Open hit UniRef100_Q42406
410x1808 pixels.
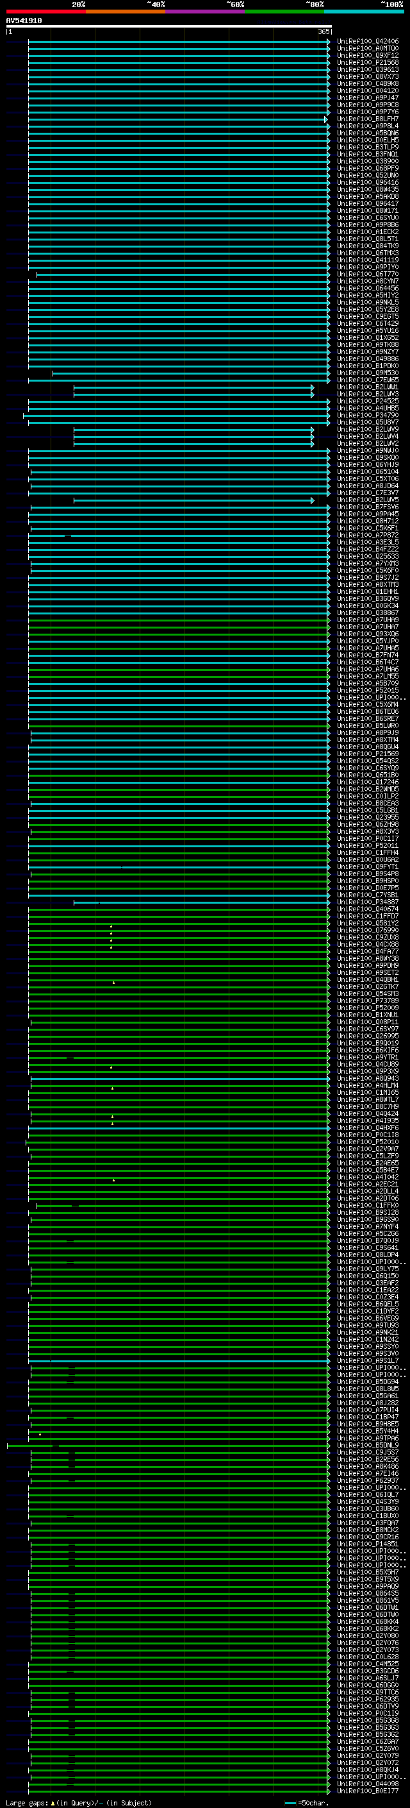[x=368, y=42]
